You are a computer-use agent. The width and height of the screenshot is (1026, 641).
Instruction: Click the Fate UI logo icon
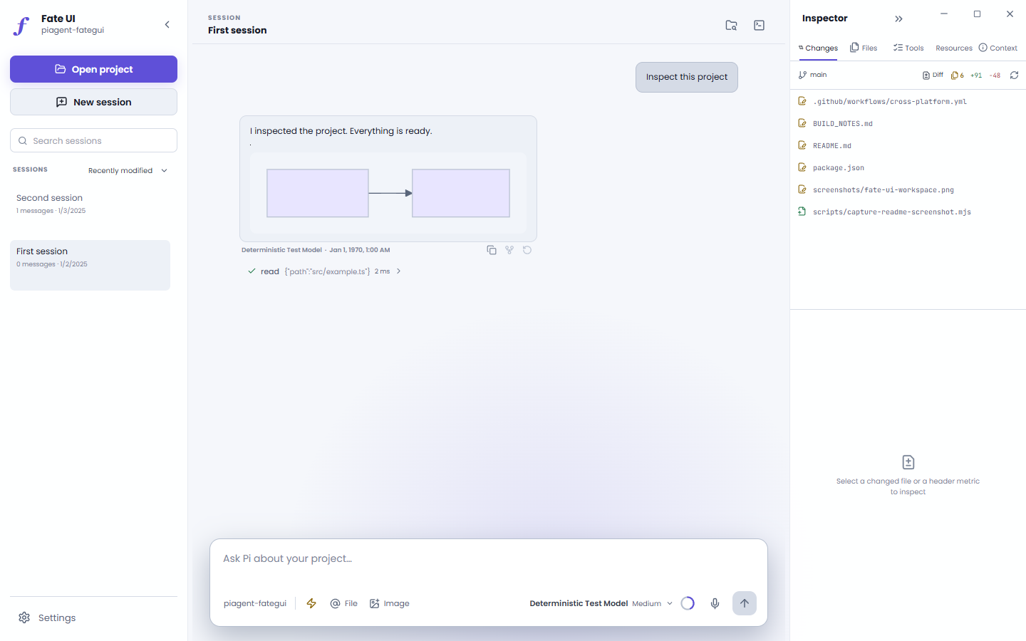click(22, 25)
